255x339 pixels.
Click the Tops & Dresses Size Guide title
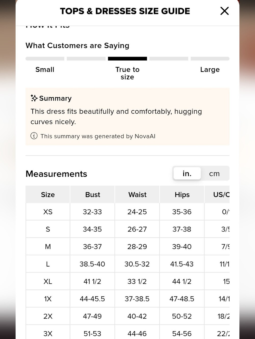[125, 11]
